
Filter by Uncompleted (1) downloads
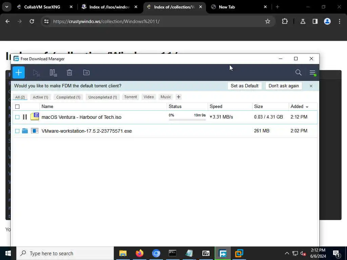102,97
